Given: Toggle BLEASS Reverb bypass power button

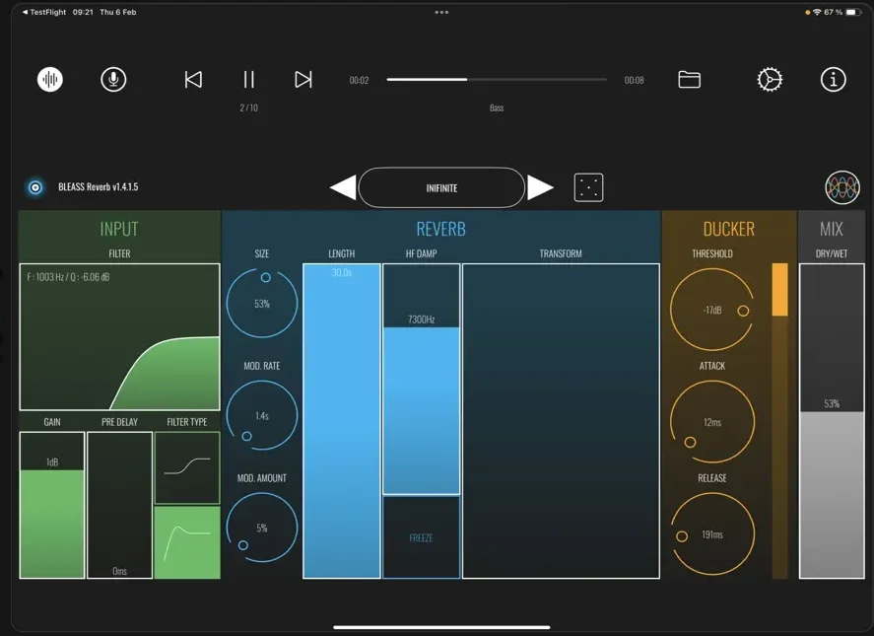Looking at the screenshot, I should [35, 187].
